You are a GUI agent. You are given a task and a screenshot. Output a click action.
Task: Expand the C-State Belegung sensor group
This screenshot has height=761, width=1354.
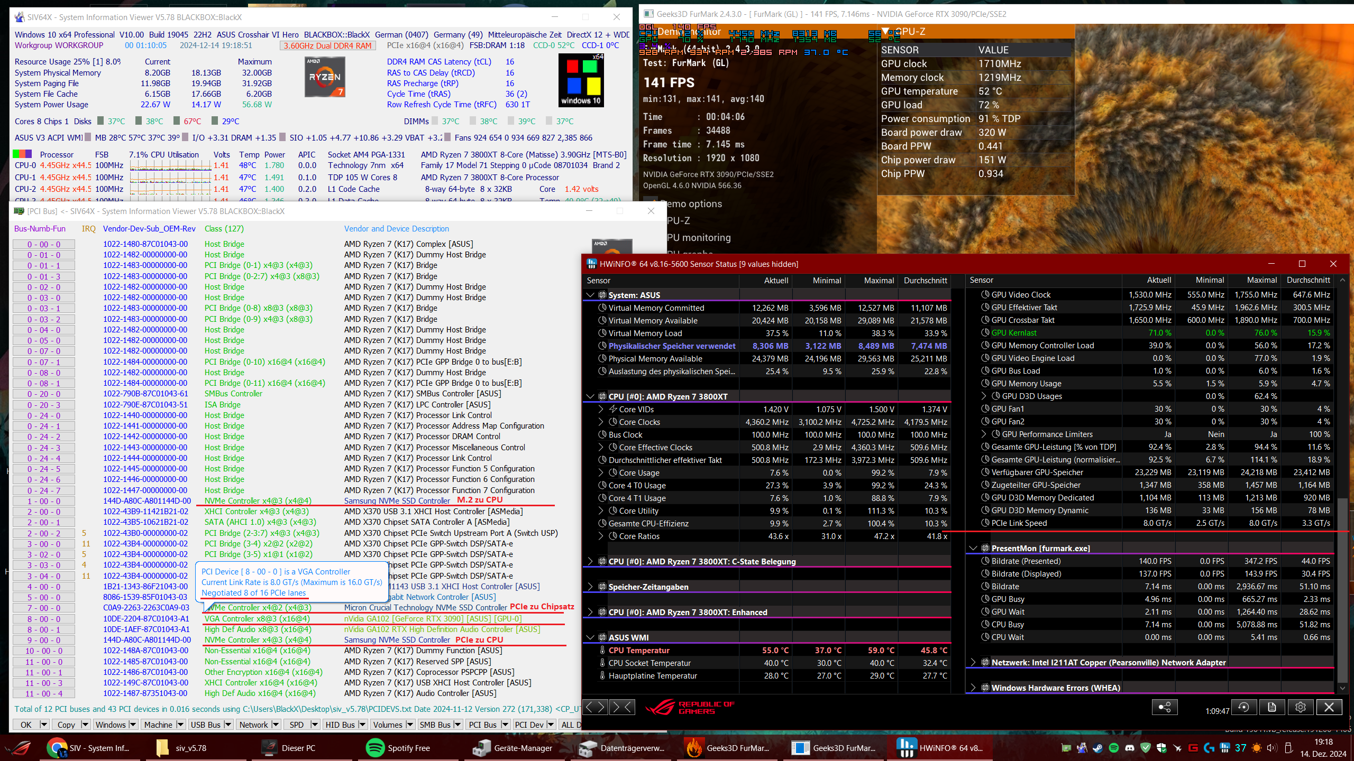[590, 561]
